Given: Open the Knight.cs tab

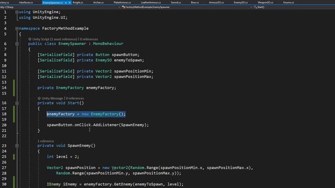Looking at the screenshot, I should [78, 3].
